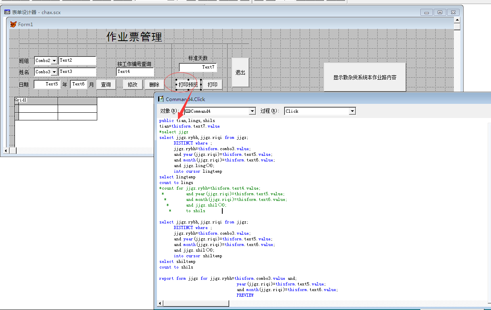Click the 修改 button
The width and height of the screenshot is (491, 310).
(x=133, y=85)
